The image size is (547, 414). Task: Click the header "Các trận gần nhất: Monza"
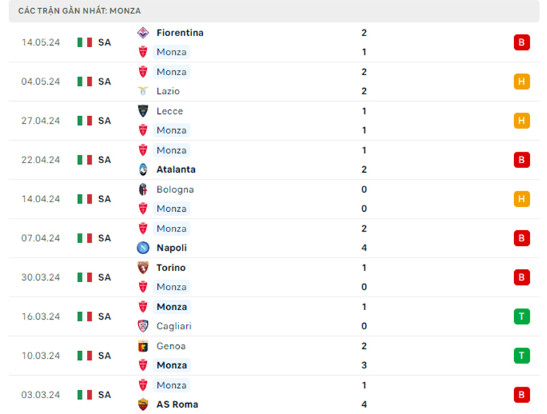[x=79, y=11]
